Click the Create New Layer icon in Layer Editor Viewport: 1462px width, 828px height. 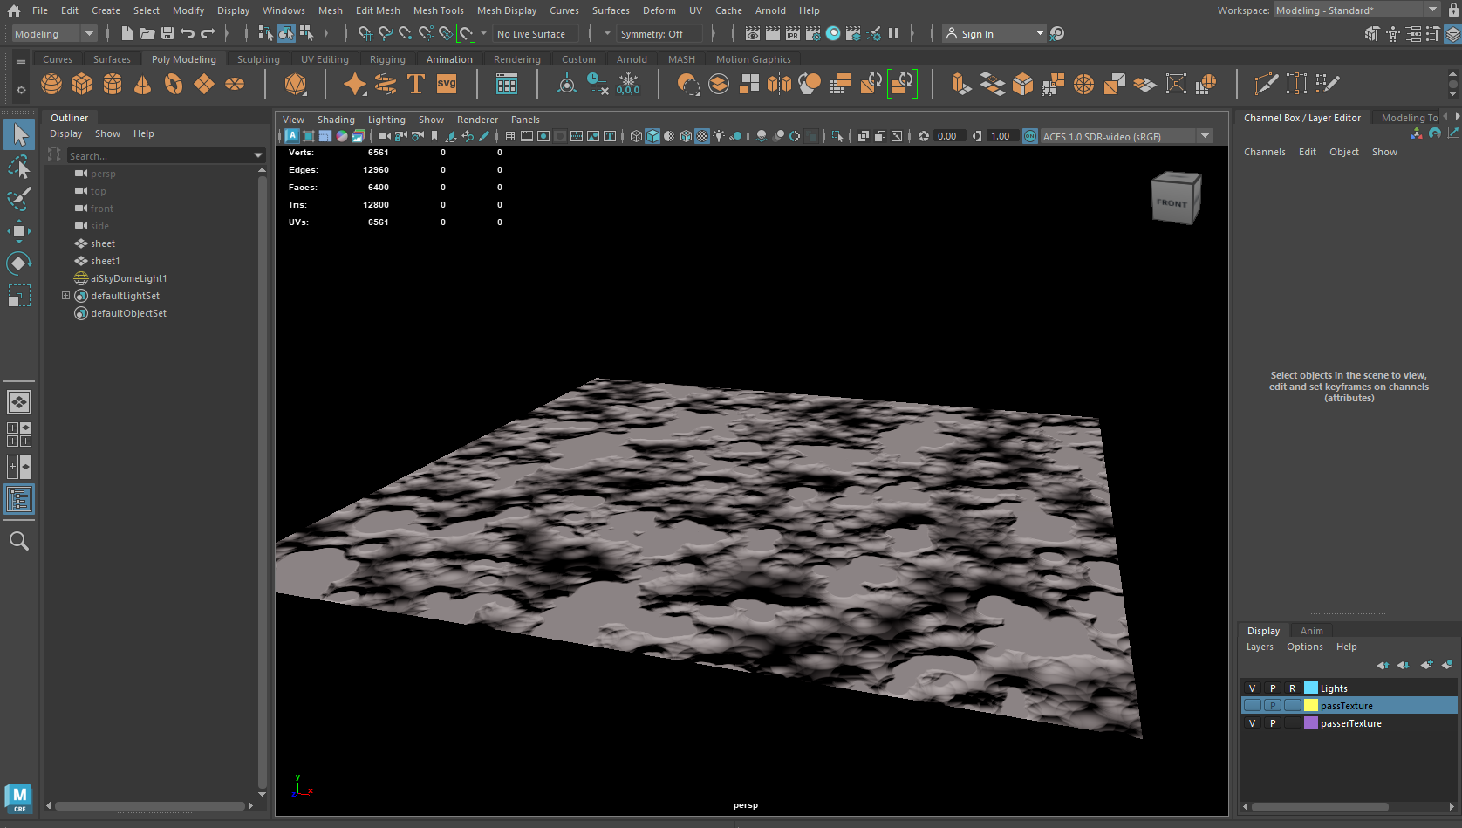click(x=1427, y=664)
